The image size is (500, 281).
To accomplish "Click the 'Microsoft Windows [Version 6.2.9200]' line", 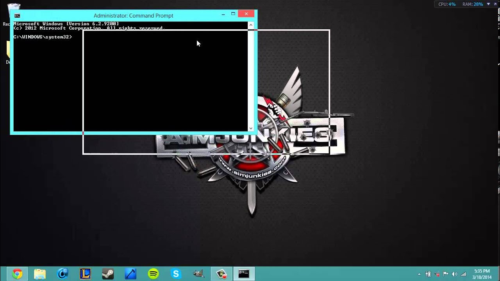I will (x=66, y=24).
